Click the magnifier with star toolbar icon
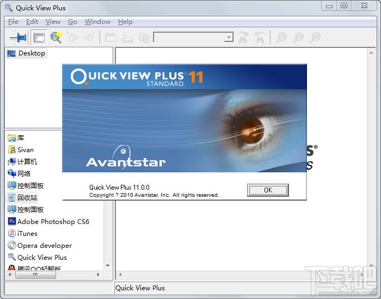381x299 pixels. point(56,38)
